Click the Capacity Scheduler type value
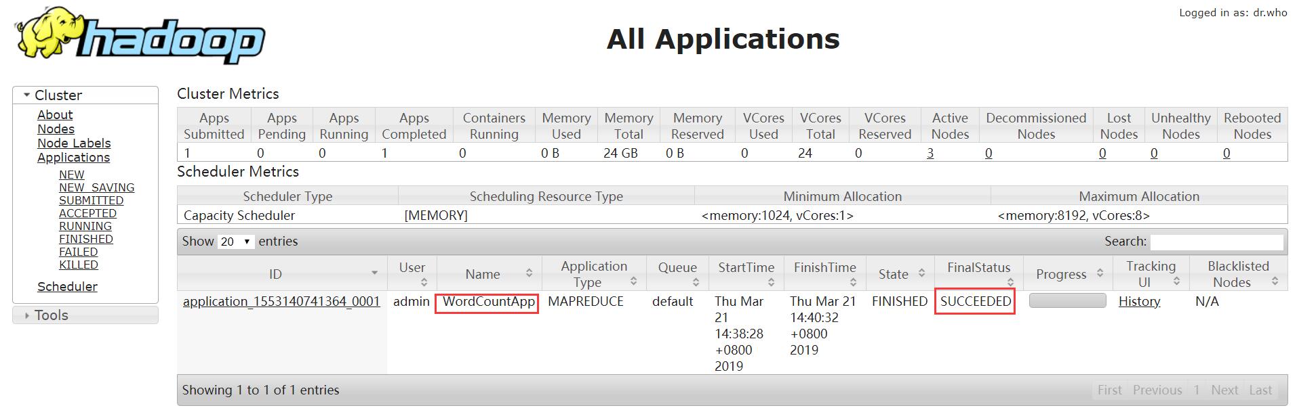The height and width of the screenshot is (408, 1297). pos(239,216)
